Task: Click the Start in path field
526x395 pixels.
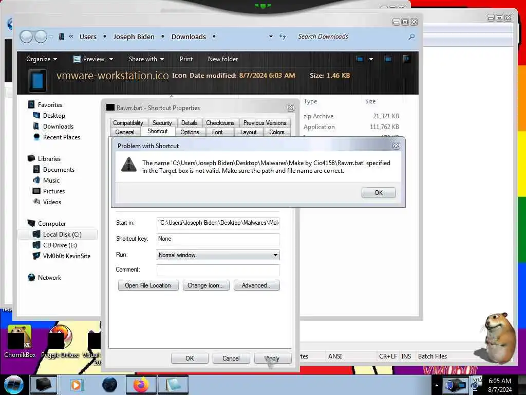Action: click(218, 223)
